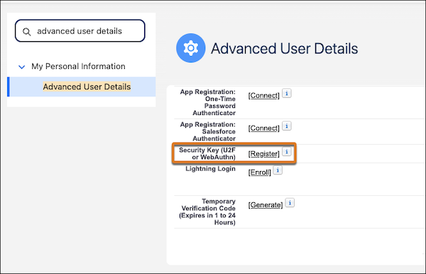Click the 'Temporary Verification Code' field label

[x=207, y=212]
